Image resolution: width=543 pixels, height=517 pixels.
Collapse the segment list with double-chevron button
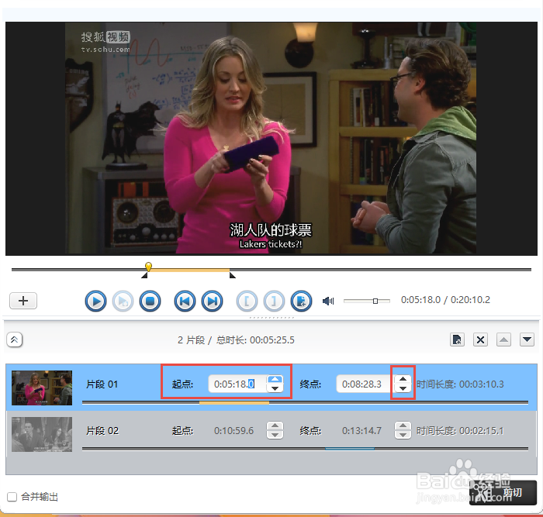14,339
